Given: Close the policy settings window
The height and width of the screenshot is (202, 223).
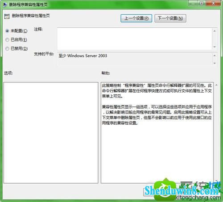Looking at the screenshot, I should pos(213,3).
